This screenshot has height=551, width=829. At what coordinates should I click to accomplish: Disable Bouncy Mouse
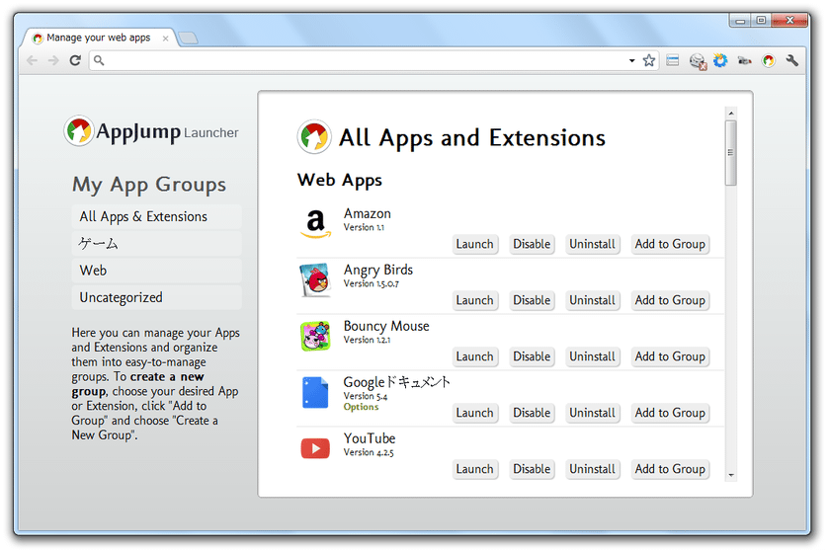[x=532, y=356]
